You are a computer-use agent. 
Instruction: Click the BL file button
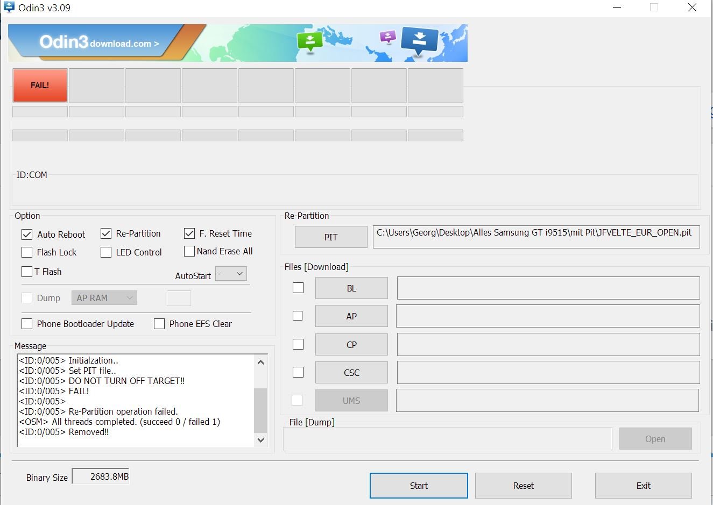point(351,288)
